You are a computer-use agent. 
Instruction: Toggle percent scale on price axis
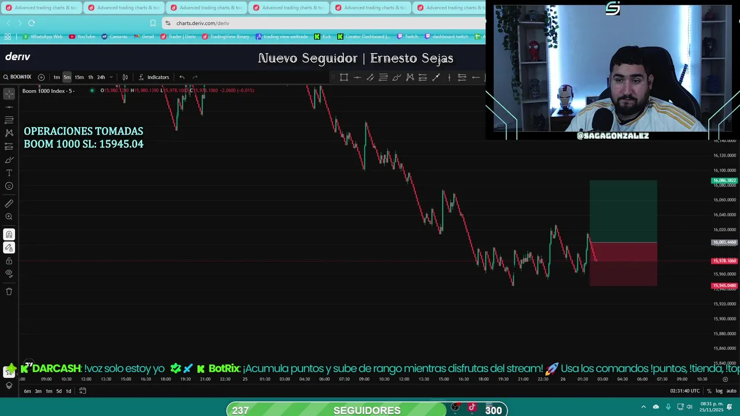709,391
